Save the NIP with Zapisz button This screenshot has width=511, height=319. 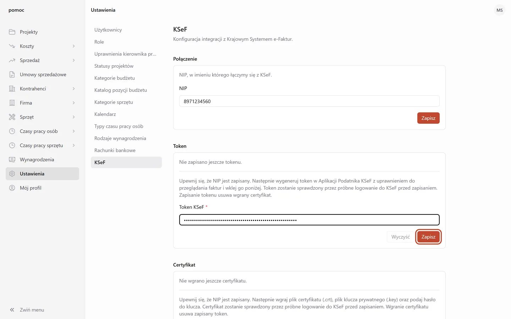point(428,118)
